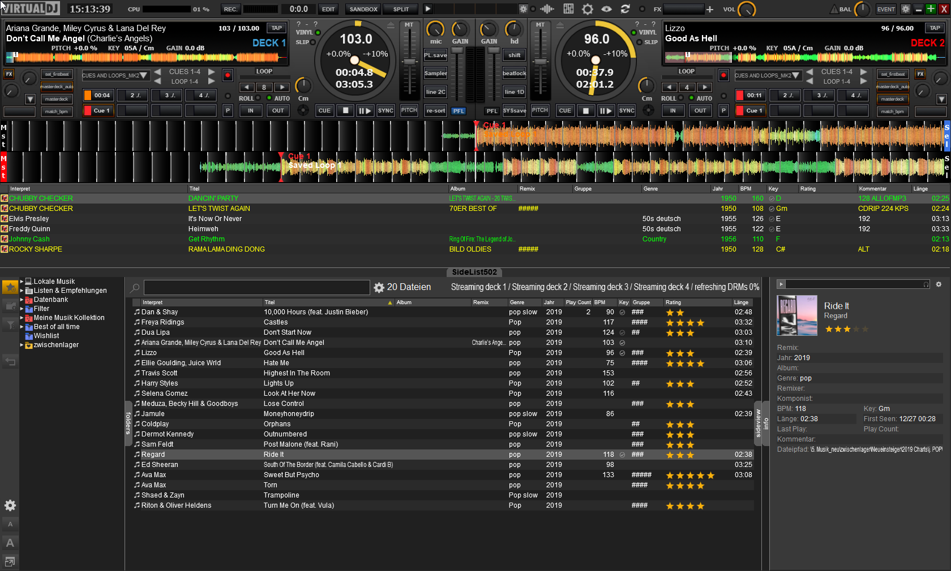The width and height of the screenshot is (951, 571).
Task: Click the browser settings gear at bottom left
Action: [x=10, y=505]
